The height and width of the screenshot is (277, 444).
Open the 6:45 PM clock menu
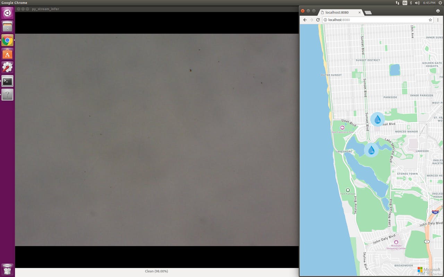click(x=429, y=3)
